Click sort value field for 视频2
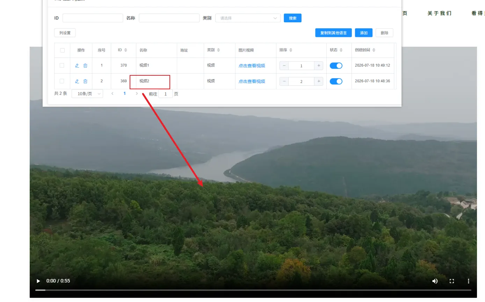This screenshot has height=302, width=485. [302, 81]
